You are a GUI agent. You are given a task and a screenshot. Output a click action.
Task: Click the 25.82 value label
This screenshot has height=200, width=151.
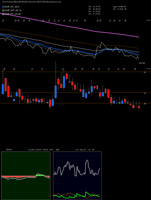tap(142, 63)
